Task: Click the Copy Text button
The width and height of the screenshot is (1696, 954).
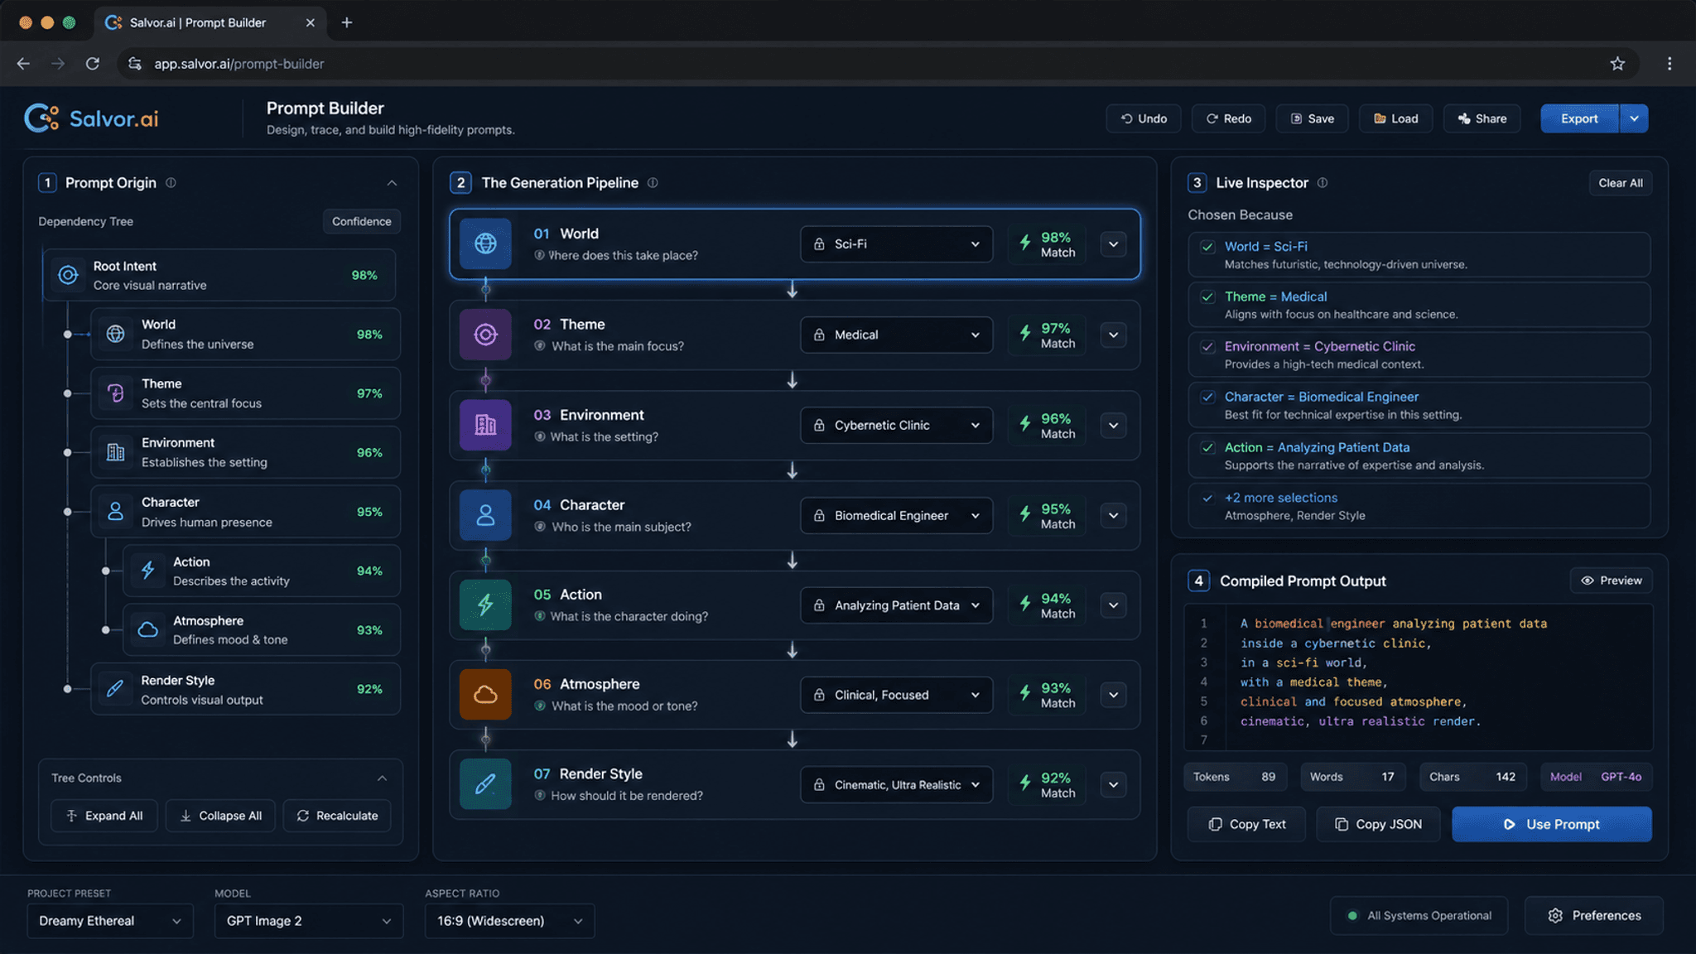Action: (1246, 824)
